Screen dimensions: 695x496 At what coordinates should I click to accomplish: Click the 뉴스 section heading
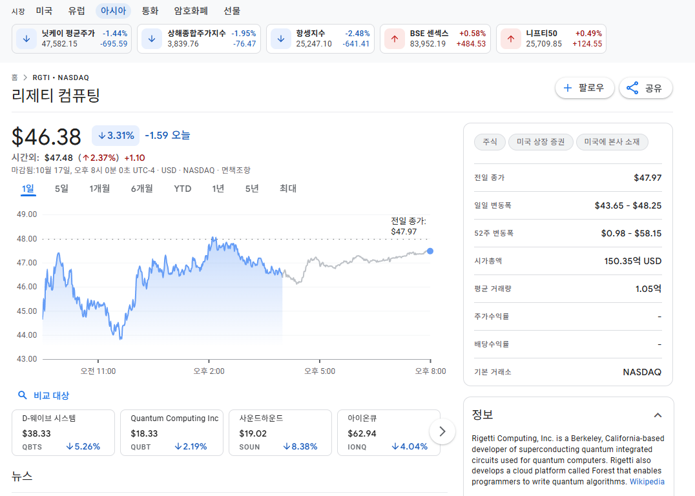[x=22, y=477]
